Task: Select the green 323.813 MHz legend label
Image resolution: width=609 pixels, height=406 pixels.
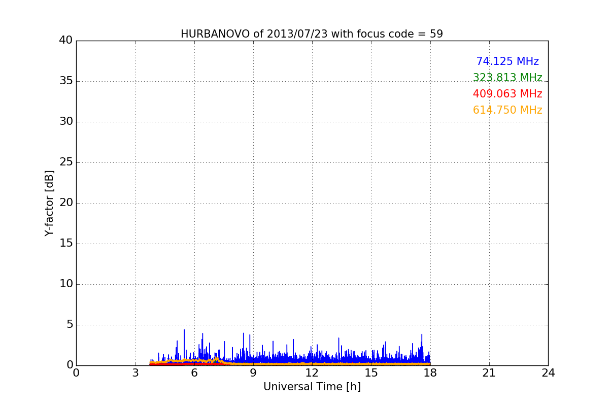Action: tap(507, 78)
